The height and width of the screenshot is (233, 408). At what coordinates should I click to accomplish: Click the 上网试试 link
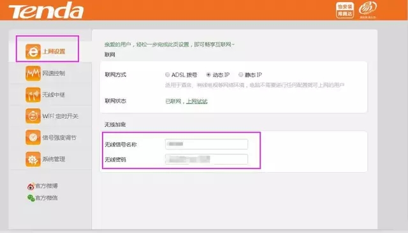(197, 101)
